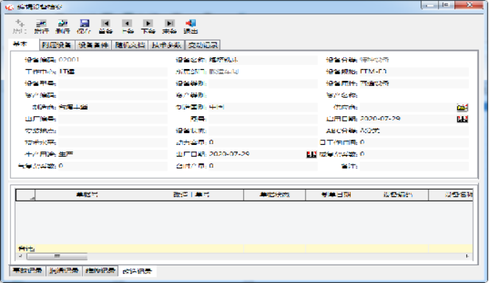Click the grid's creation date column header

coord(336,195)
